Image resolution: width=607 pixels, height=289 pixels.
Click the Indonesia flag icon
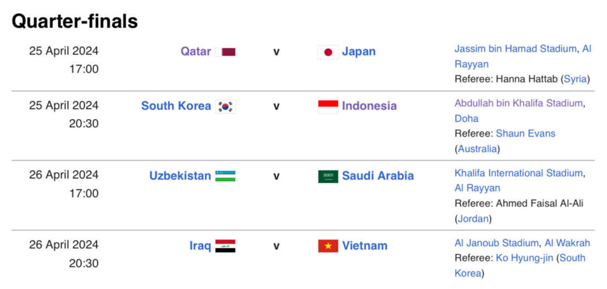coord(328,106)
